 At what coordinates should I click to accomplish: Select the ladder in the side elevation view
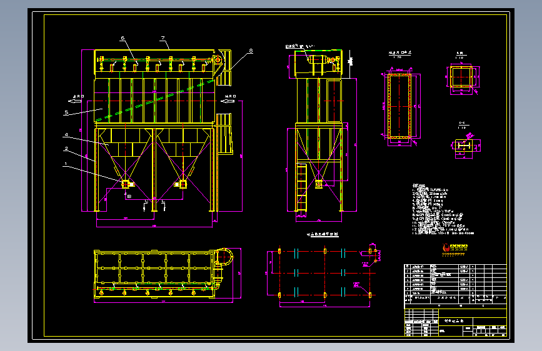point(302,187)
